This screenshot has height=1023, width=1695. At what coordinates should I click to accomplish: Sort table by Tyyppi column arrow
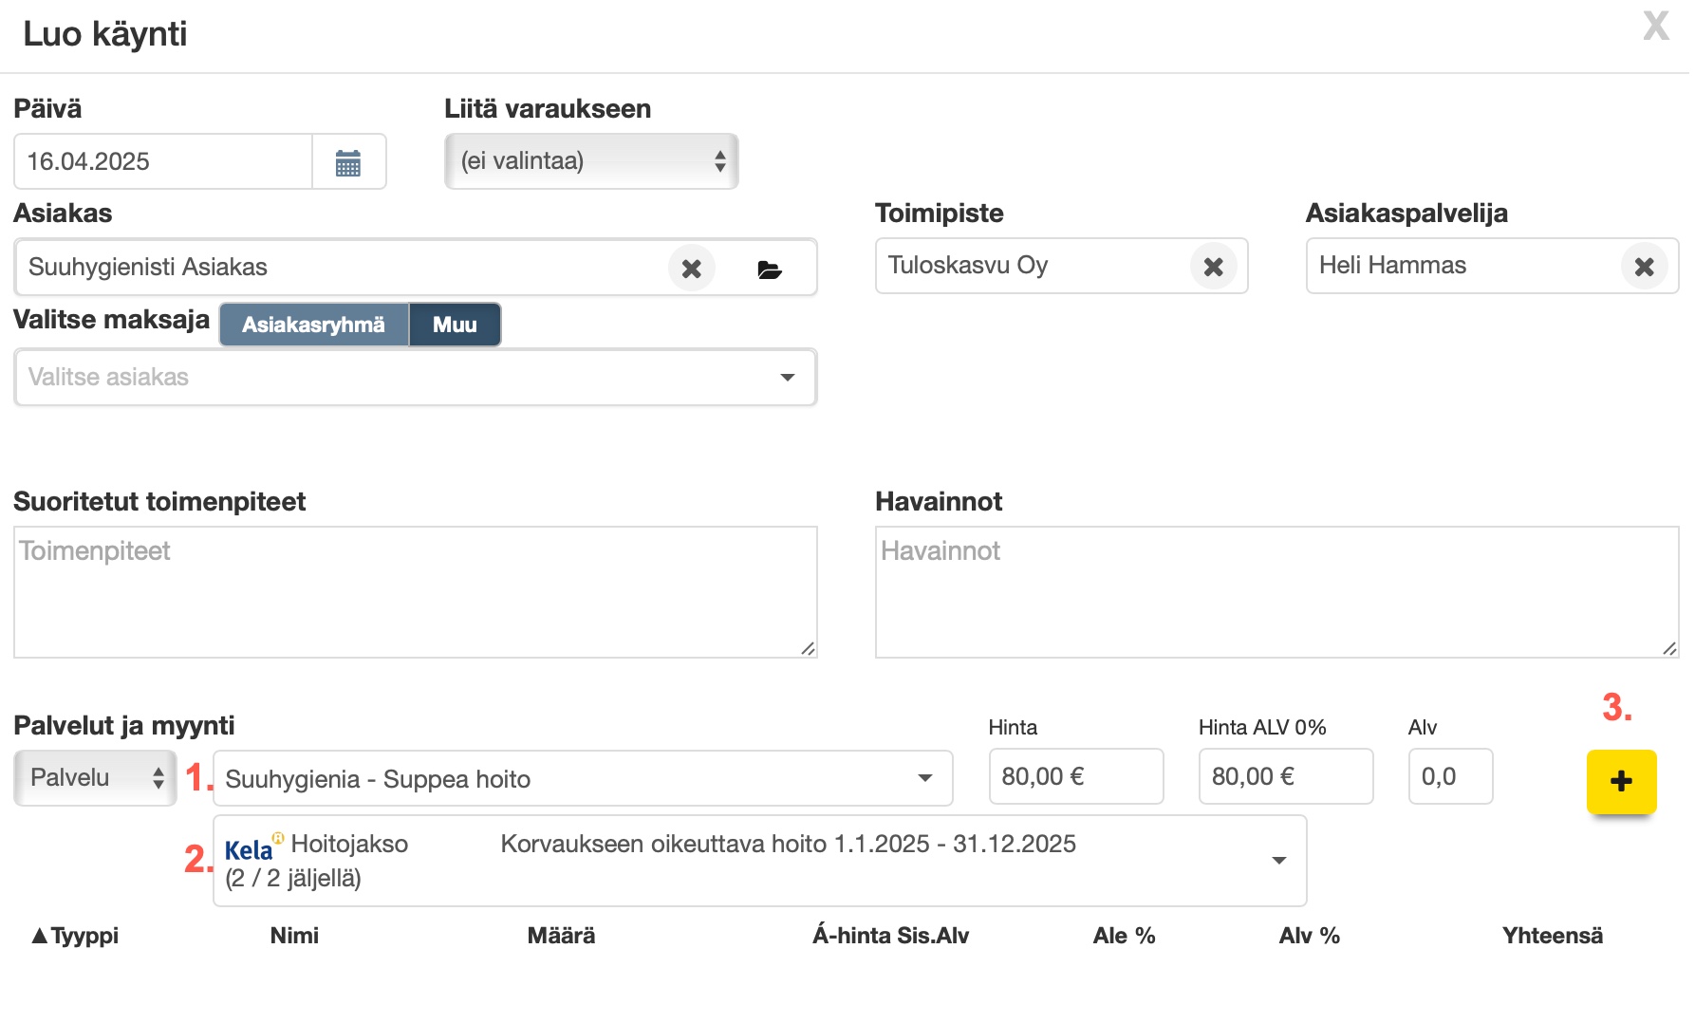point(40,936)
